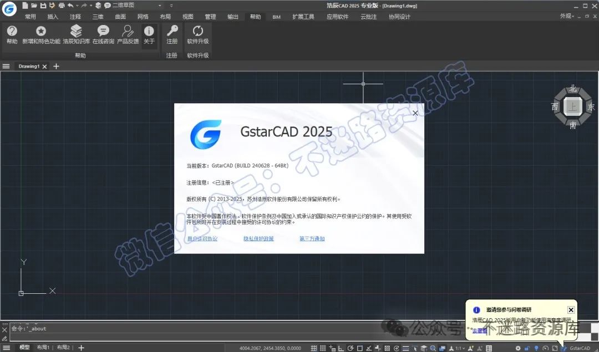Screen dimensions: 599x352
Task: Switch to the 模型 model tab
Action: pyautogui.click(x=24, y=348)
